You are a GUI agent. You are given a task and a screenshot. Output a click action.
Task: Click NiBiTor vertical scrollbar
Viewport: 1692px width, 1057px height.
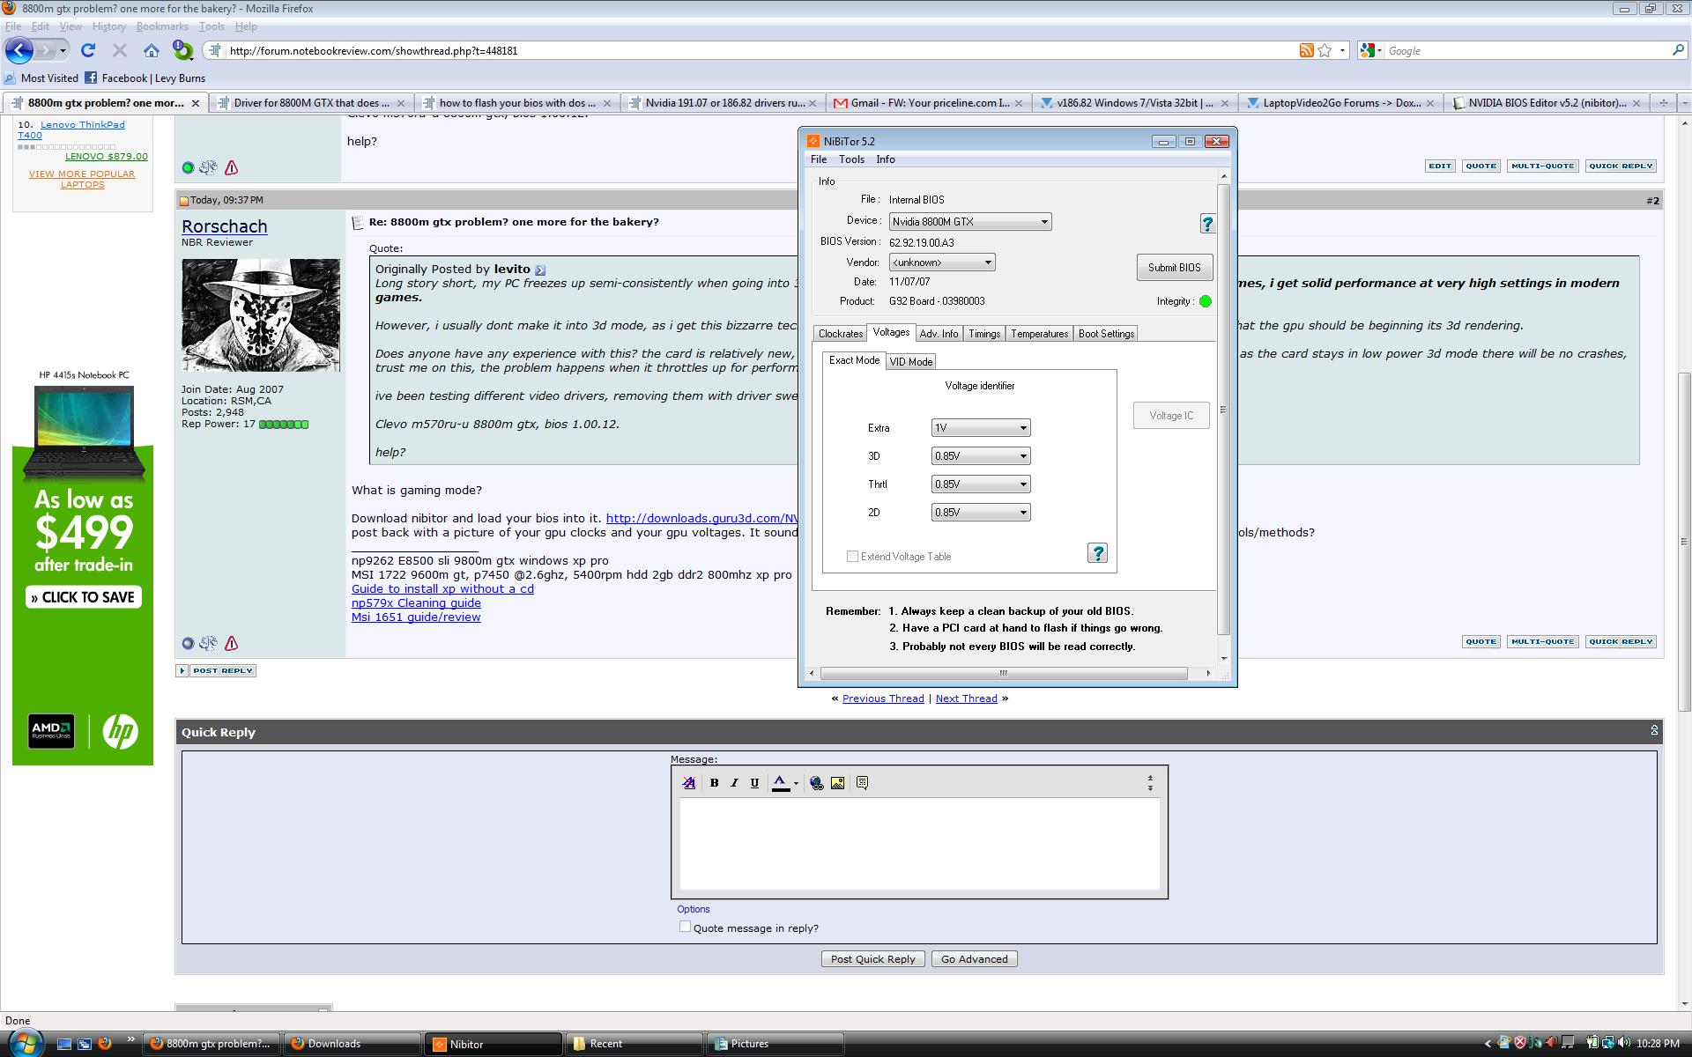(x=1223, y=410)
